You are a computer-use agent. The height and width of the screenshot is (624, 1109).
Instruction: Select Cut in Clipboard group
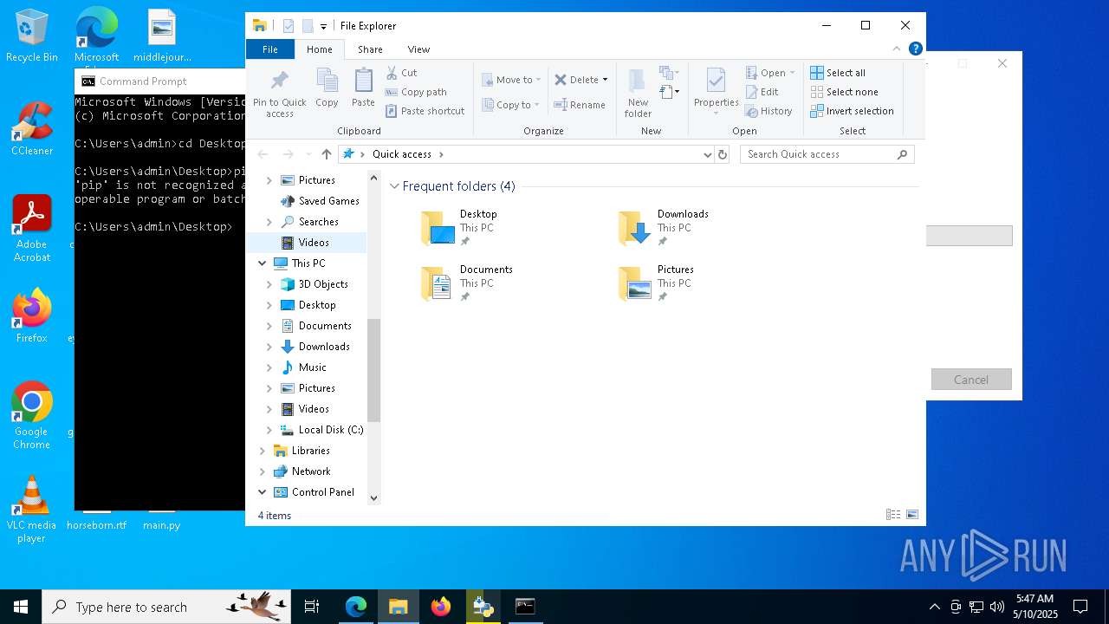(401, 73)
